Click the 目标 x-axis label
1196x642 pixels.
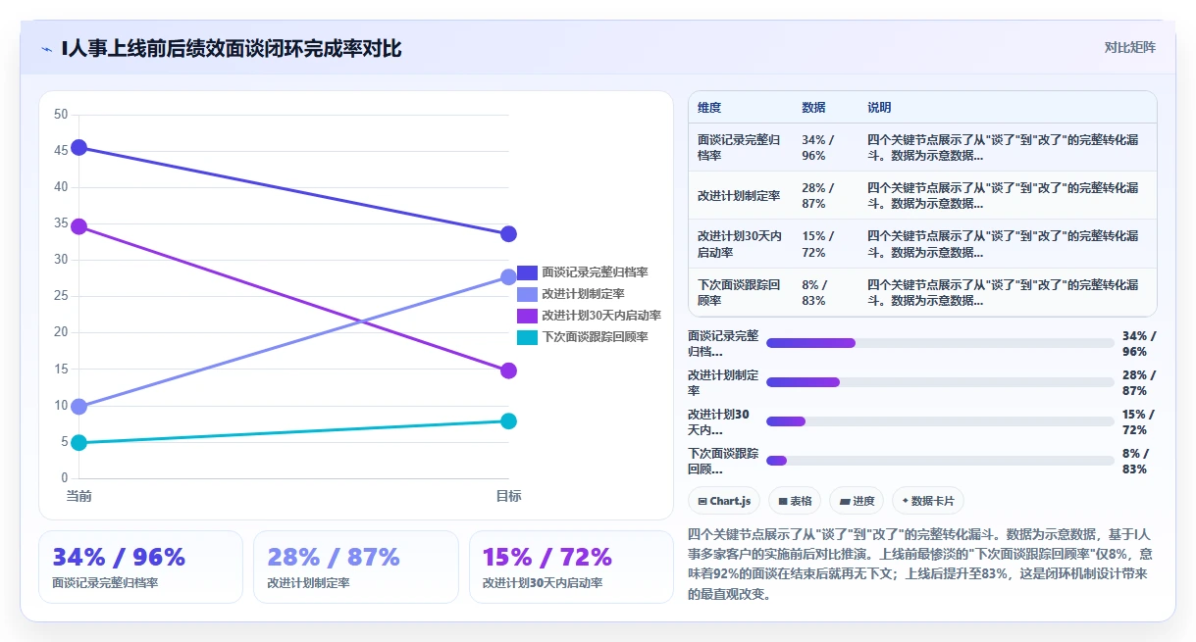pyautogui.click(x=508, y=496)
